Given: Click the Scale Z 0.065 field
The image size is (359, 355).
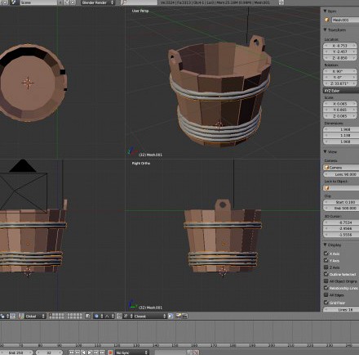Looking at the screenshot, I should tap(340, 116).
